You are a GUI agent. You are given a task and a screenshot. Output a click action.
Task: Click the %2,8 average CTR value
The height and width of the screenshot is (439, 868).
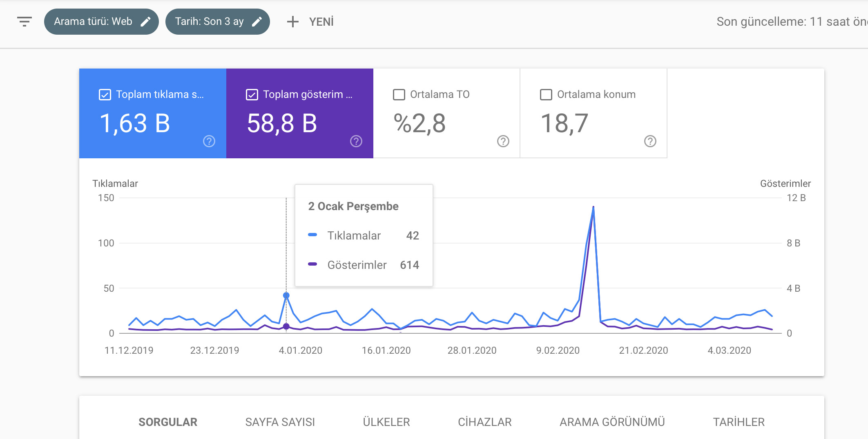pyautogui.click(x=419, y=123)
